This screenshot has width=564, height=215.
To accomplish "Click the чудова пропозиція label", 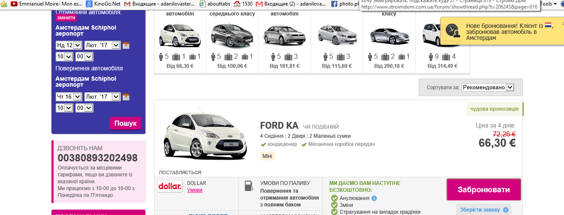I will pyautogui.click(x=495, y=109).
